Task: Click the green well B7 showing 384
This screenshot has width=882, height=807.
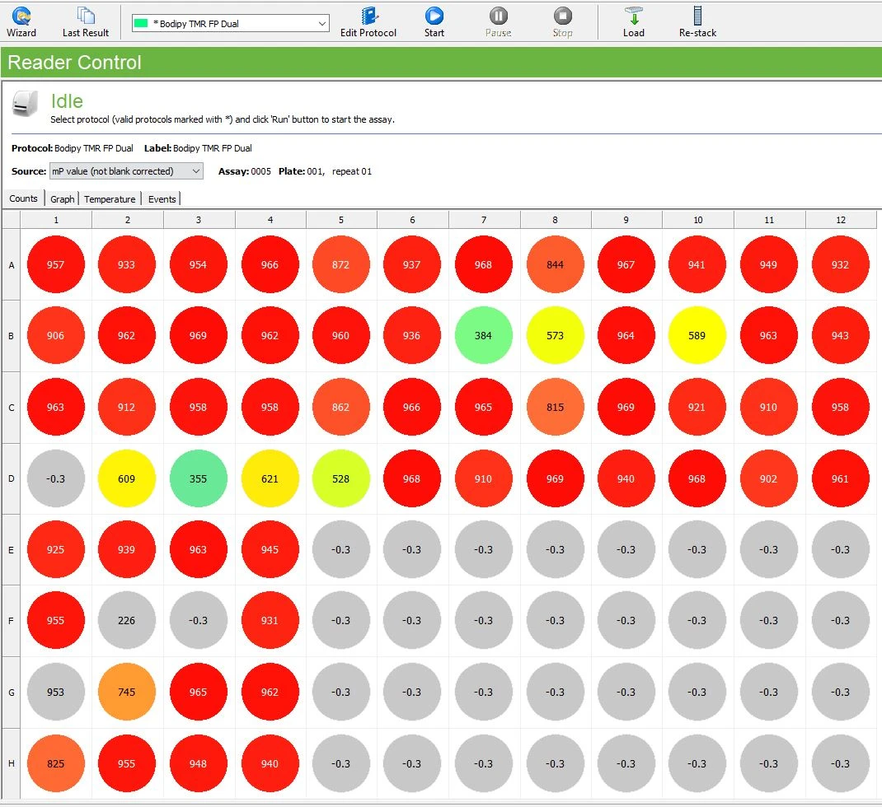Action: [483, 336]
